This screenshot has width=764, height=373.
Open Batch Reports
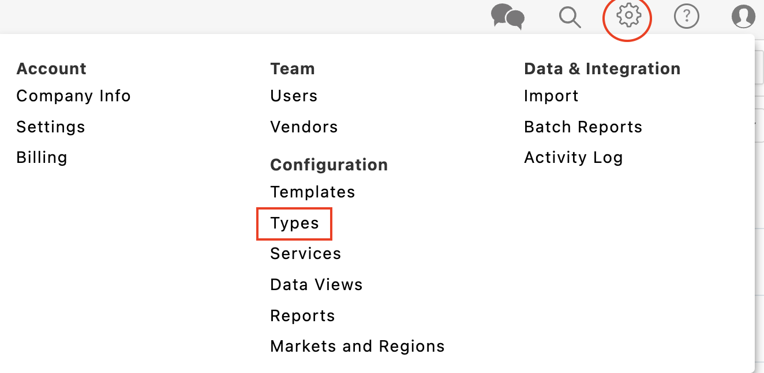click(583, 127)
